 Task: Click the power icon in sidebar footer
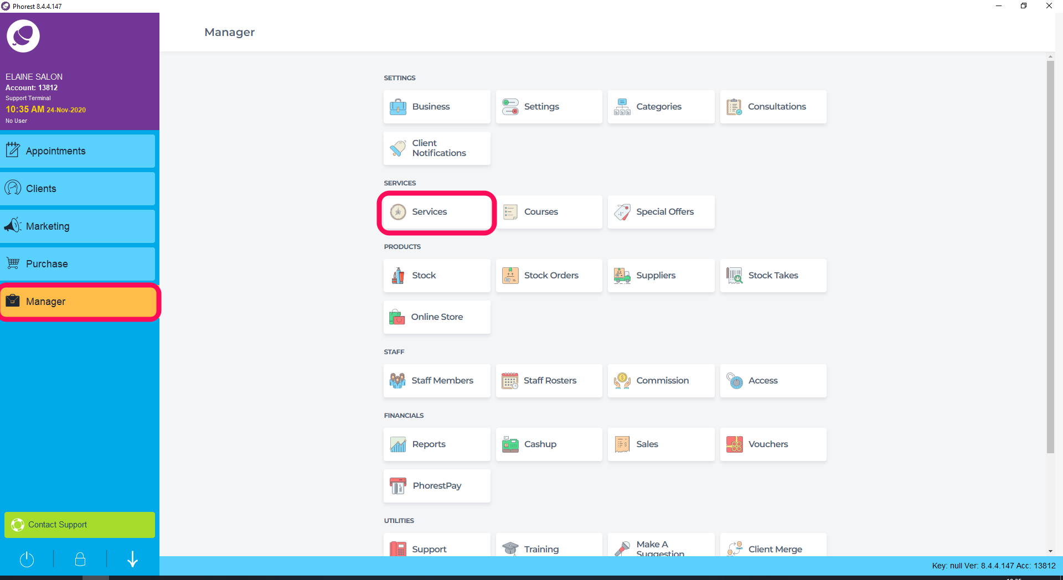pos(27,560)
